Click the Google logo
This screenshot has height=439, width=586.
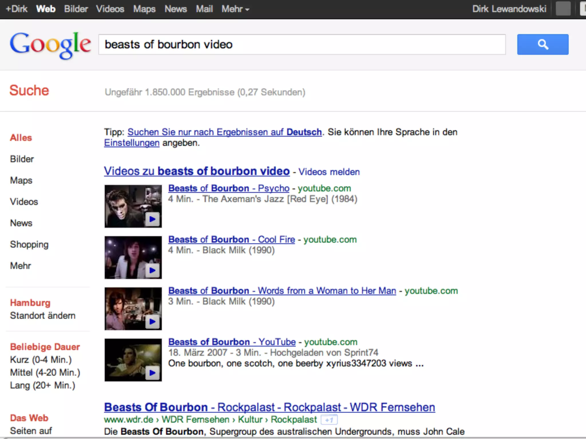tap(50, 45)
